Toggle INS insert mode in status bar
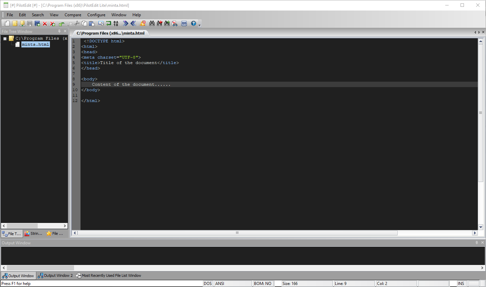This screenshot has height=287, width=486. pos(461,284)
